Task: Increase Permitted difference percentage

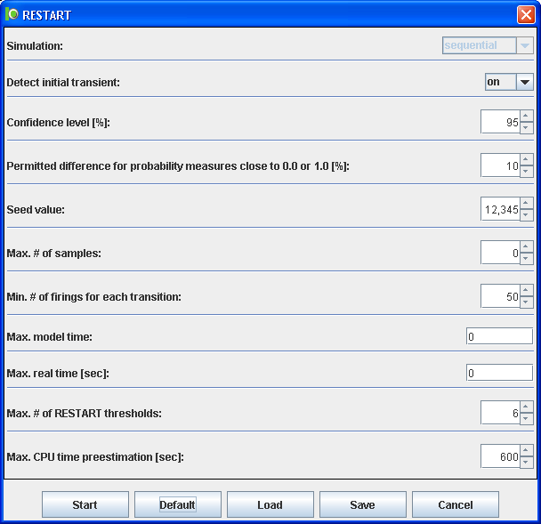Action: point(526,159)
